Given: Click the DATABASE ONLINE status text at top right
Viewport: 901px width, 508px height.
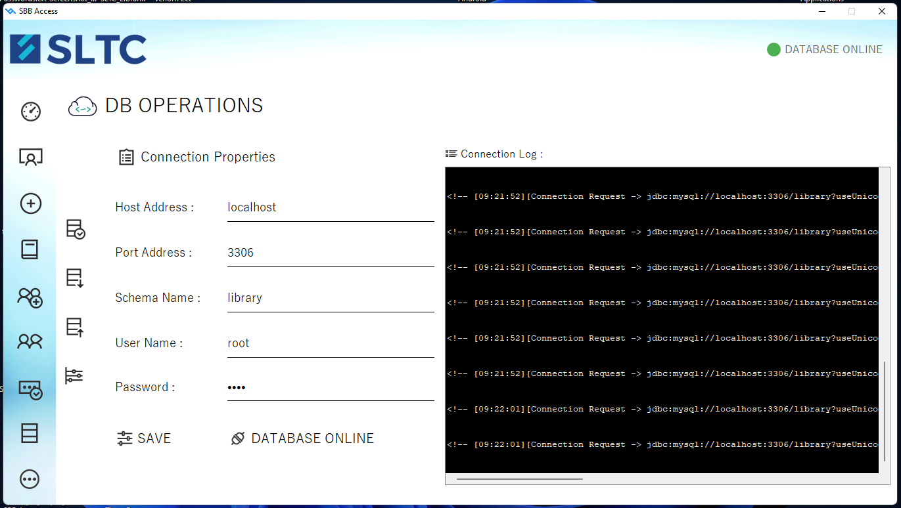Looking at the screenshot, I should pos(833,49).
